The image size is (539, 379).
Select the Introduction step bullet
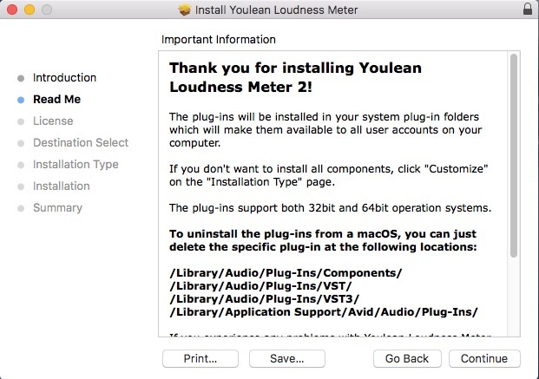pos(21,78)
